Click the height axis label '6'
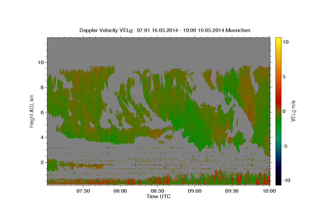The image size is (334, 222). (x=42, y=112)
